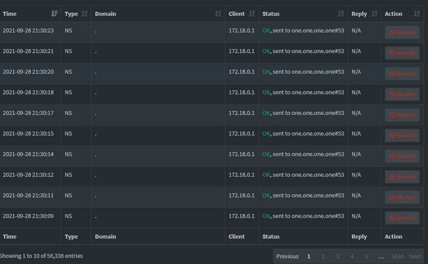The height and width of the screenshot is (264, 428).
Task: Click the Client column sort icon
Action: point(252,14)
